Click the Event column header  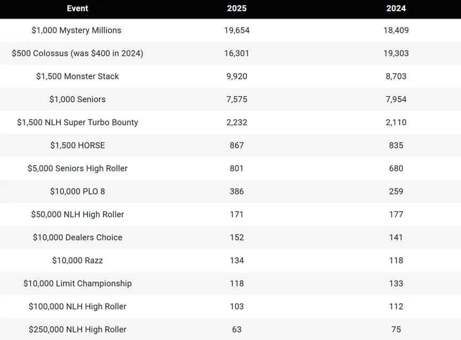point(77,8)
